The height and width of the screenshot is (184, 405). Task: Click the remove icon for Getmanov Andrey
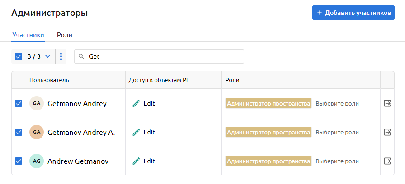point(387,103)
